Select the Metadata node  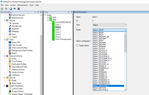point(15,31)
